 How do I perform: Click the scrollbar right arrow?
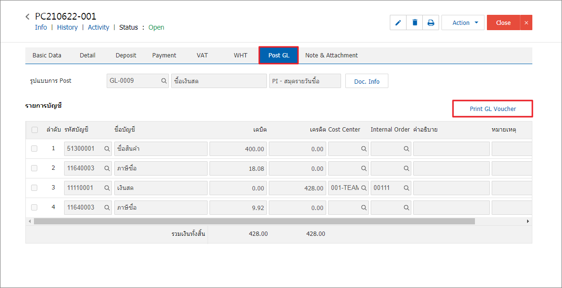point(528,222)
